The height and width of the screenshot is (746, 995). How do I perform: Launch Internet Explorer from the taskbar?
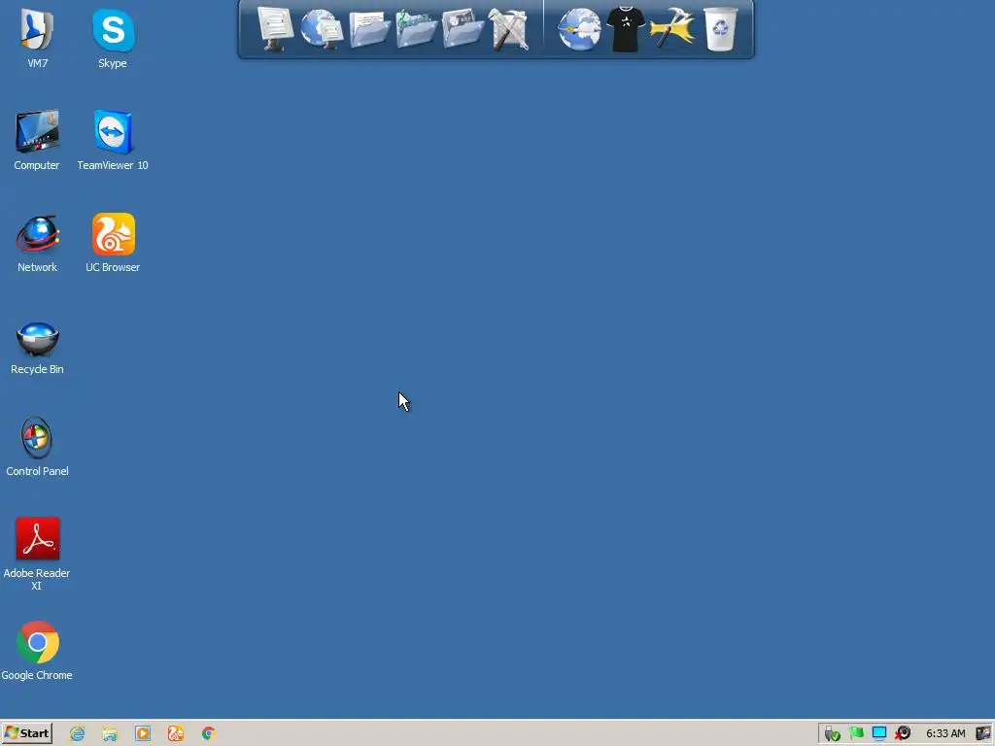[78, 733]
